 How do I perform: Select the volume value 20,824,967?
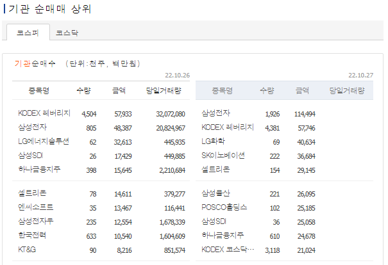(x=171, y=128)
